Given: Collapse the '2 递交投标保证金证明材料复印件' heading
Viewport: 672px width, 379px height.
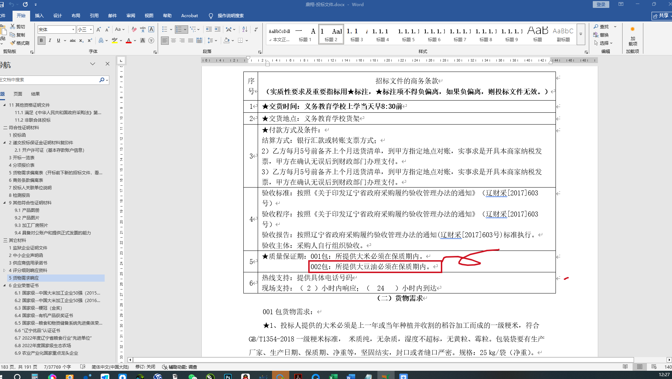Looking at the screenshot, I should (4, 142).
